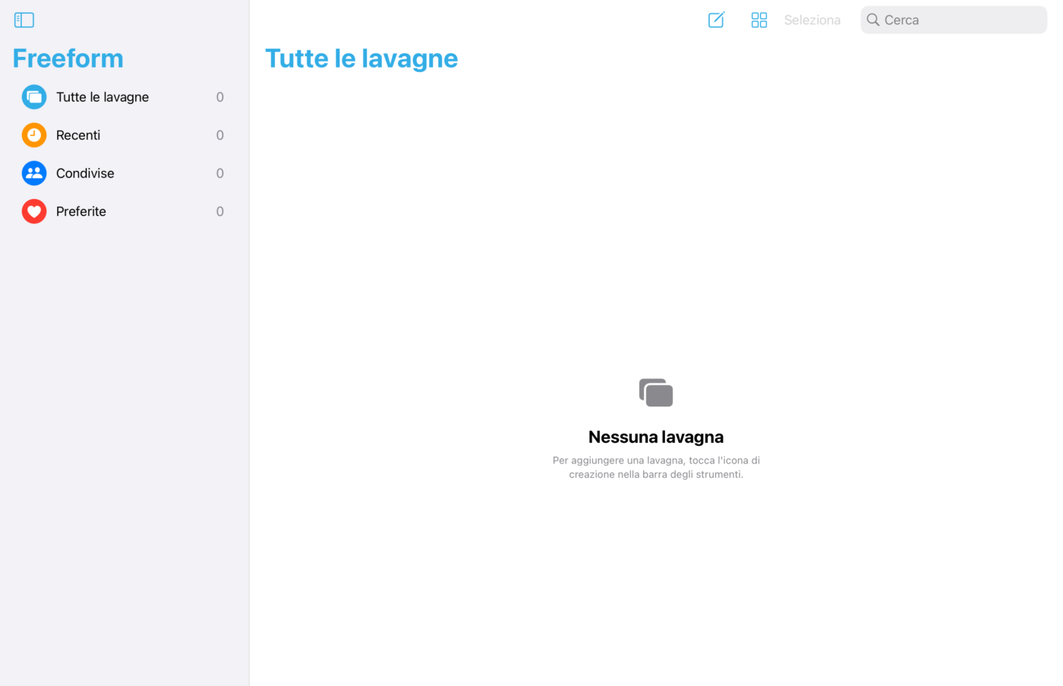Click the count next to Tutte le lavagne
Screen dimensions: 1063x686
(x=220, y=97)
